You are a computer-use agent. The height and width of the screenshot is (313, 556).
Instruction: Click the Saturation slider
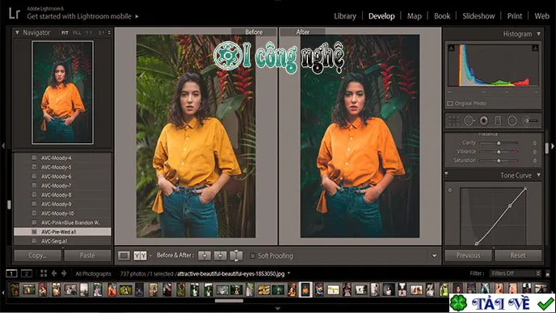[499, 160]
